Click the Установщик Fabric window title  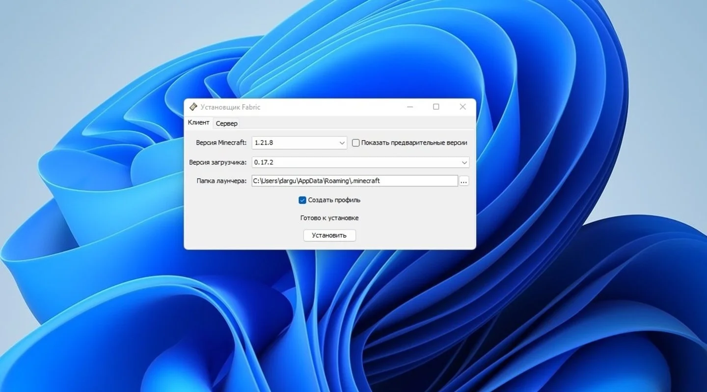click(230, 107)
